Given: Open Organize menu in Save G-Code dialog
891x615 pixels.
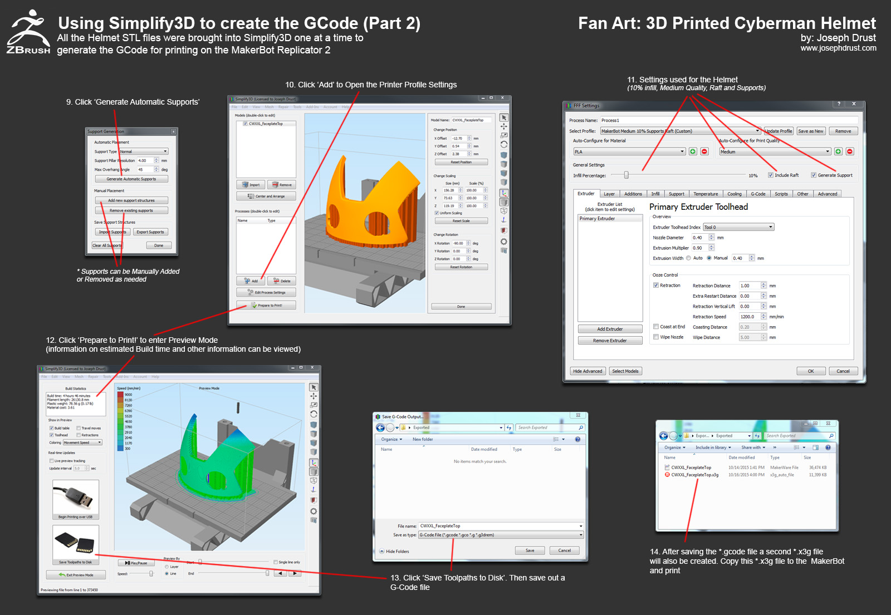Looking at the screenshot, I should tap(391, 439).
